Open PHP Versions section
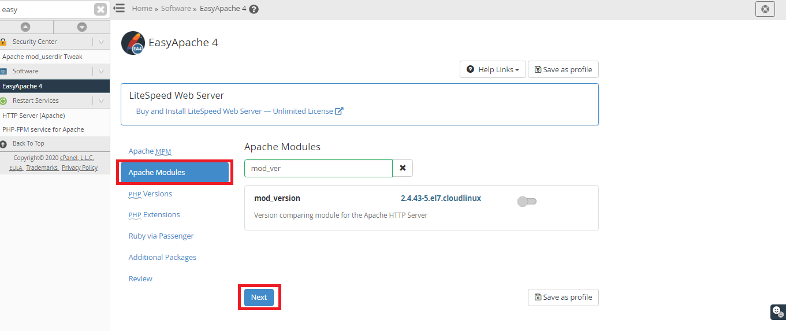 click(150, 194)
